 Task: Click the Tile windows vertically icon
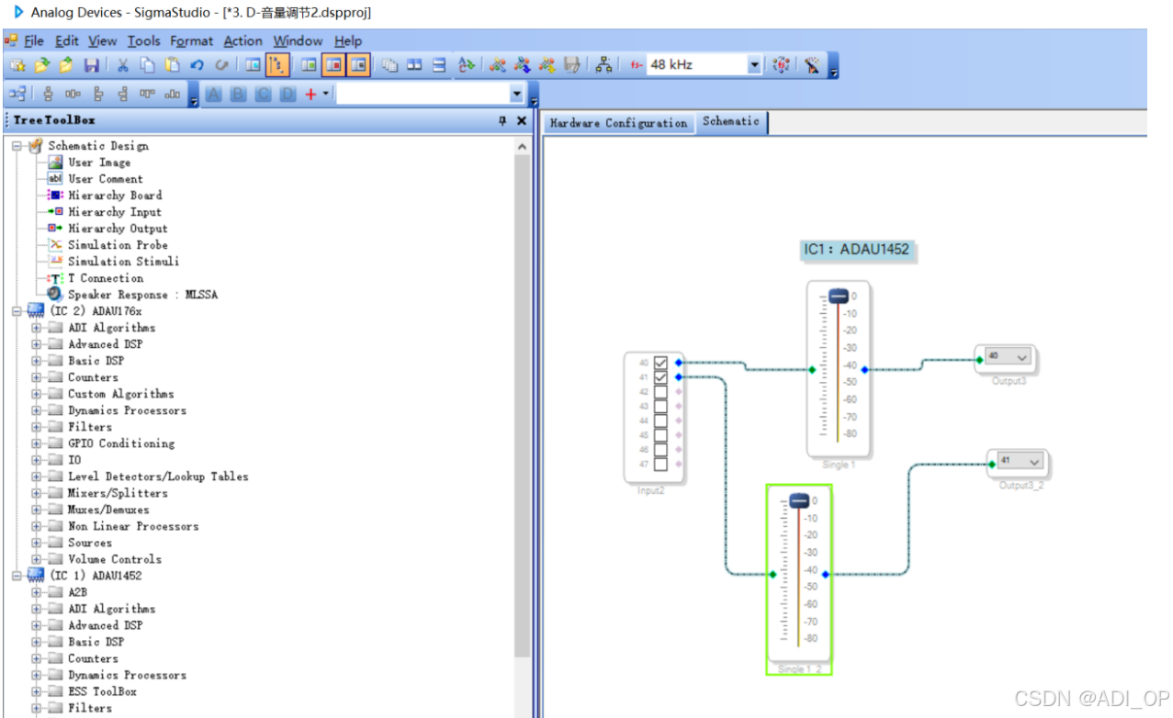point(414,65)
